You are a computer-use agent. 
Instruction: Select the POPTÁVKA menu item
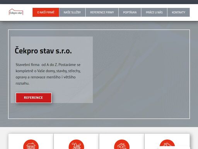tap(130, 12)
